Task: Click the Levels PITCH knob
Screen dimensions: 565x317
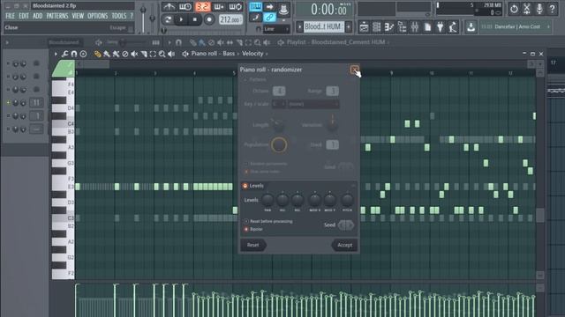Action: [347, 200]
